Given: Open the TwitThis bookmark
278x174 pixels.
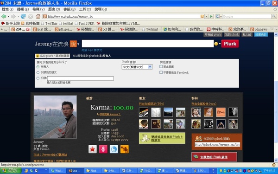Looking at the screenshot, I should pyautogui.click(x=49, y=23).
